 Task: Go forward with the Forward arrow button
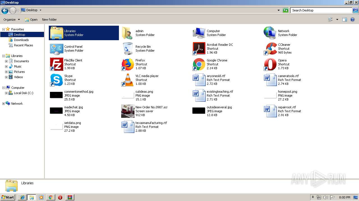click(x=13, y=11)
